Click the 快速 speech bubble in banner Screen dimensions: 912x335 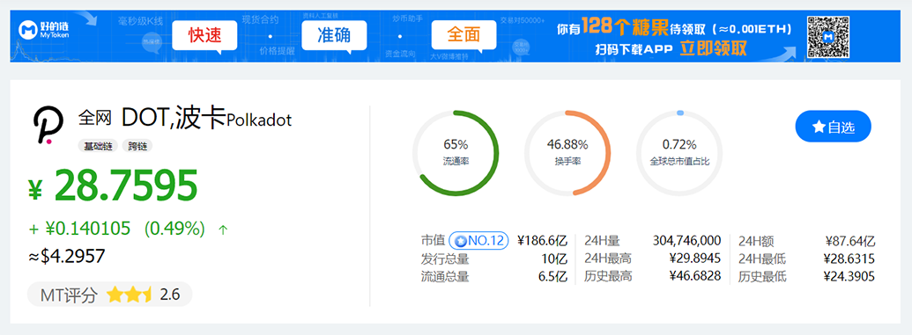click(204, 36)
